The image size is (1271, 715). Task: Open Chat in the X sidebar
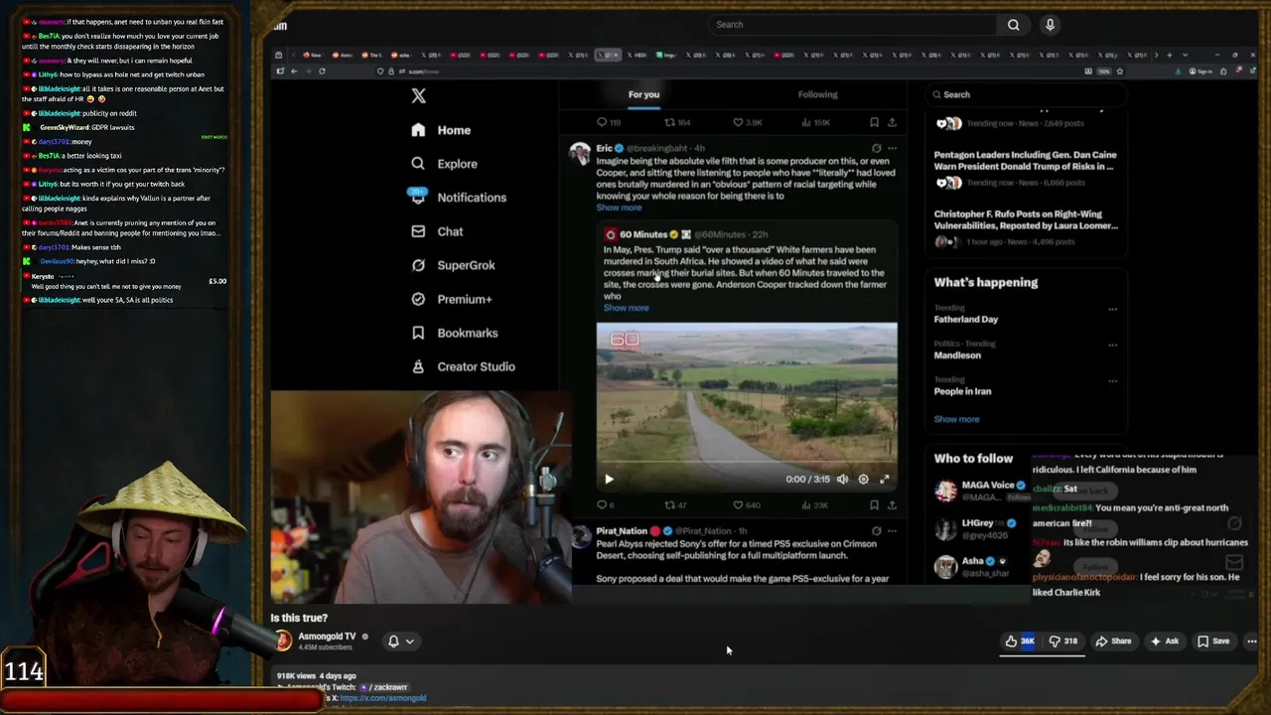[437, 231]
